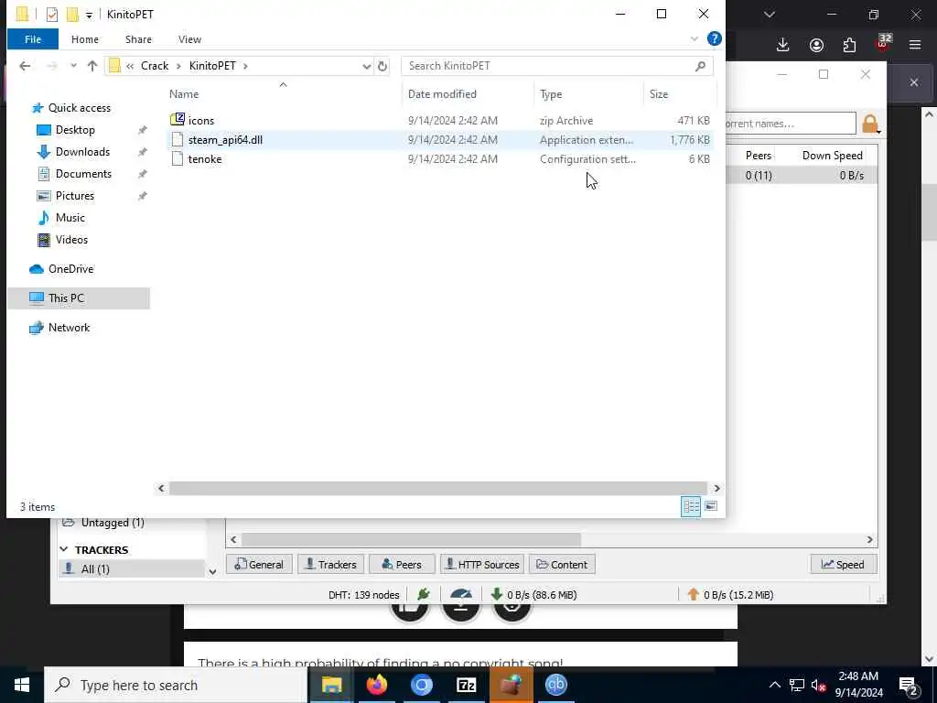Image resolution: width=937 pixels, height=703 pixels.
Task: Go up one folder level arrow
Action: (92, 66)
